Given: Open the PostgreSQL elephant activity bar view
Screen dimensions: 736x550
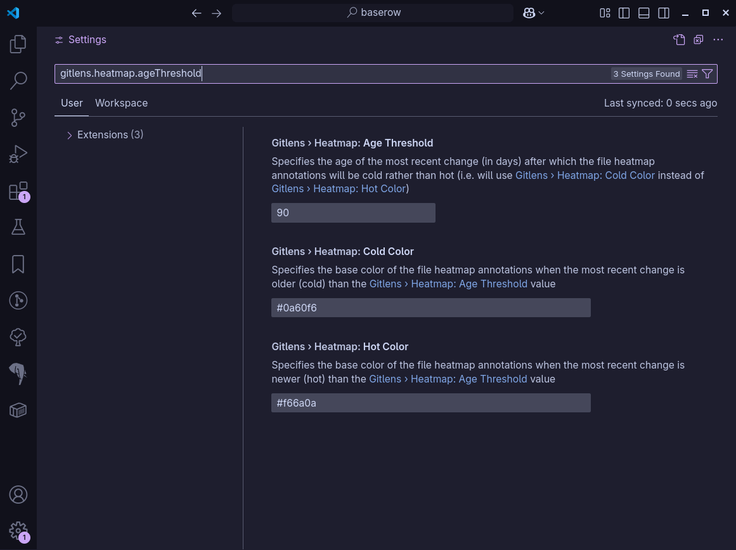Looking at the screenshot, I should click(x=18, y=374).
